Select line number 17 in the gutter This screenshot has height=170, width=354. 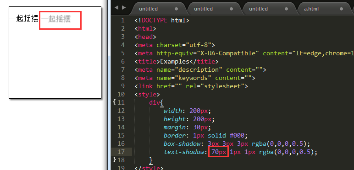click(x=121, y=152)
